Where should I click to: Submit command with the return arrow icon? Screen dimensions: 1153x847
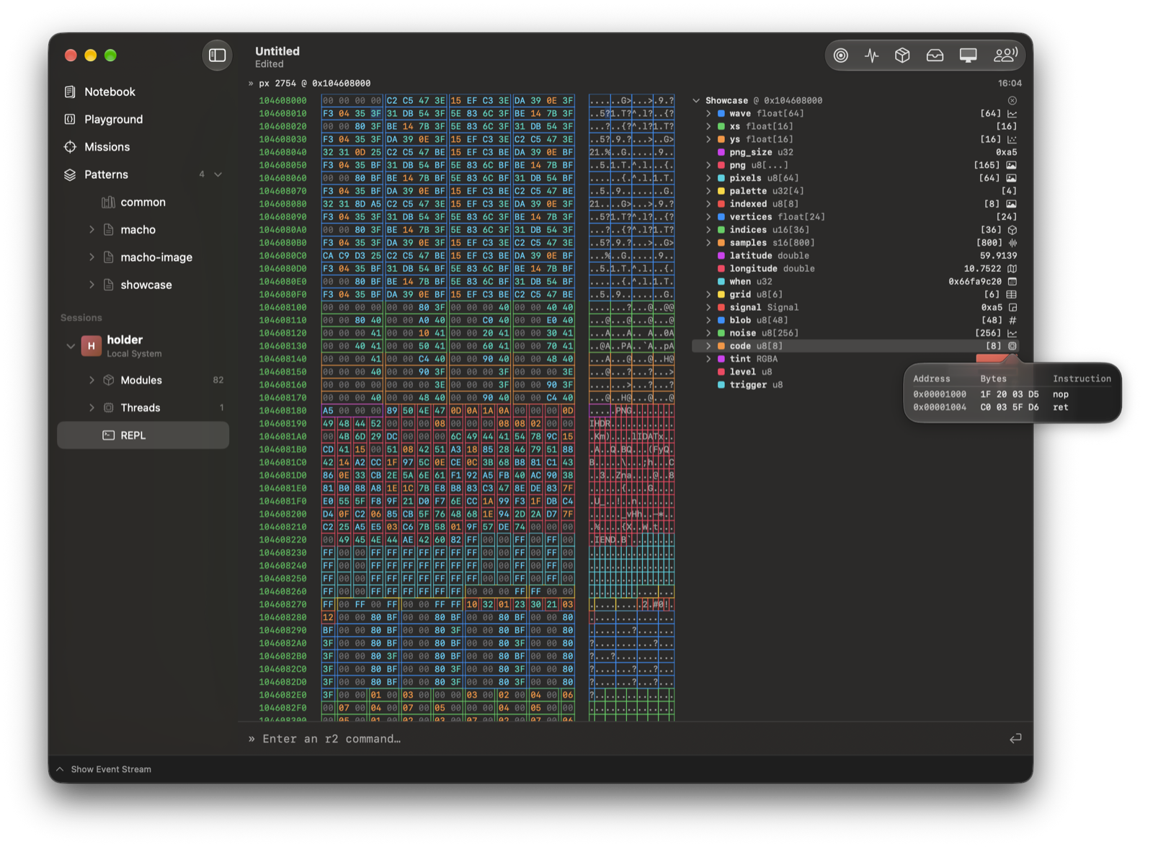click(1015, 738)
